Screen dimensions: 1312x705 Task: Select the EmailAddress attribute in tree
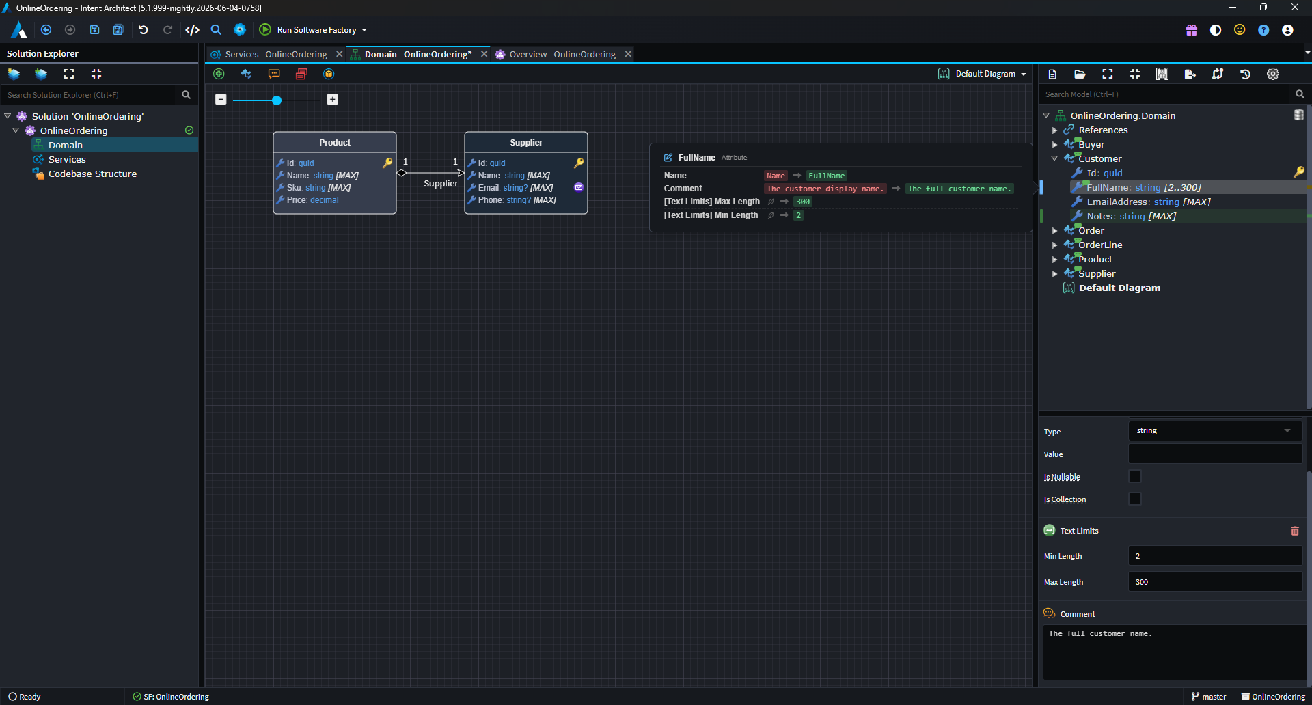[1148, 202]
